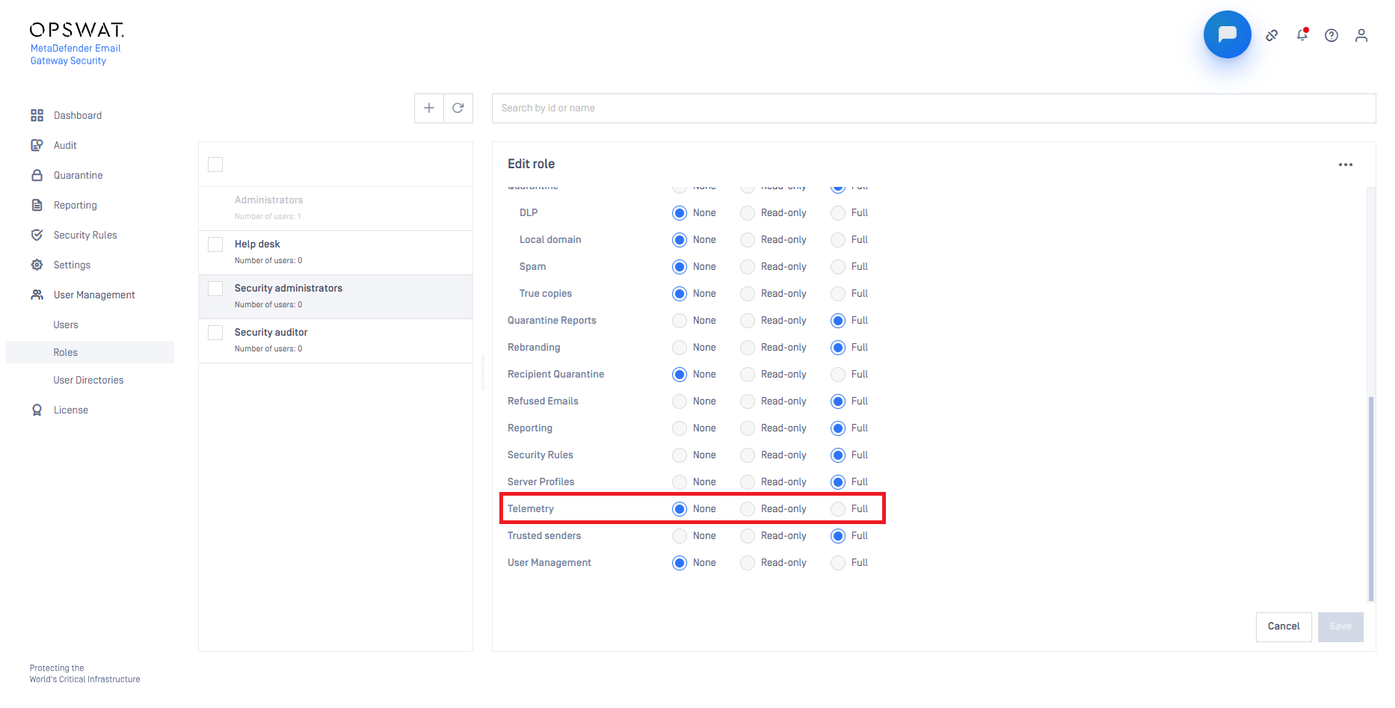This screenshot has width=1395, height=708.
Task: Set Security Rules permission to None
Action: pyautogui.click(x=680, y=455)
